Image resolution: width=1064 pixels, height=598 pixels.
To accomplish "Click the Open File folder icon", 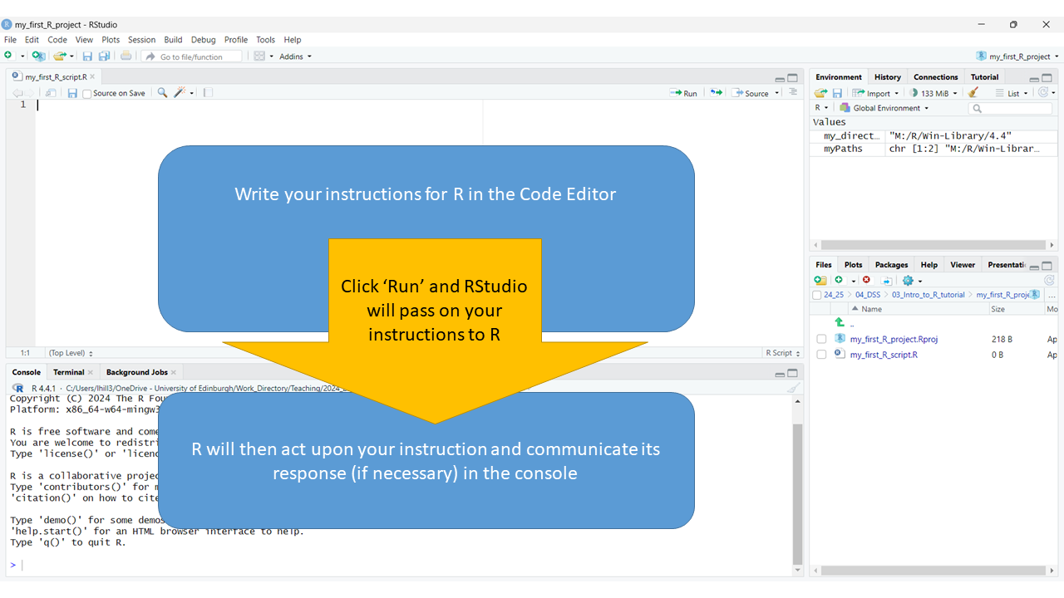I will [59, 56].
